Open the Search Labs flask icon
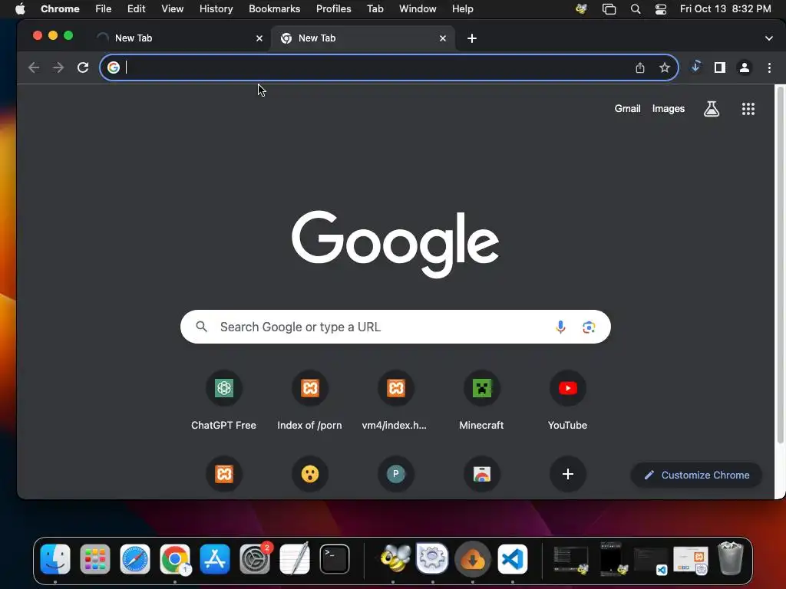 [712, 109]
